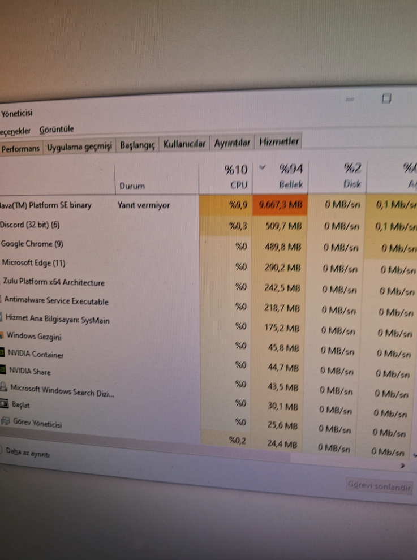Click the NVIDIA Container icon
Viewport: 417px width, 560px height.
pos(2,353)
